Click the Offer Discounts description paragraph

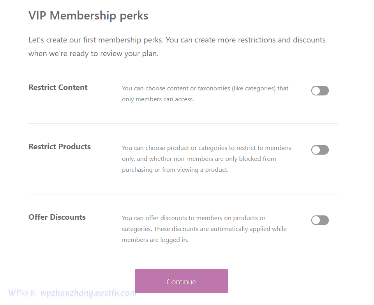coord(204,229)
